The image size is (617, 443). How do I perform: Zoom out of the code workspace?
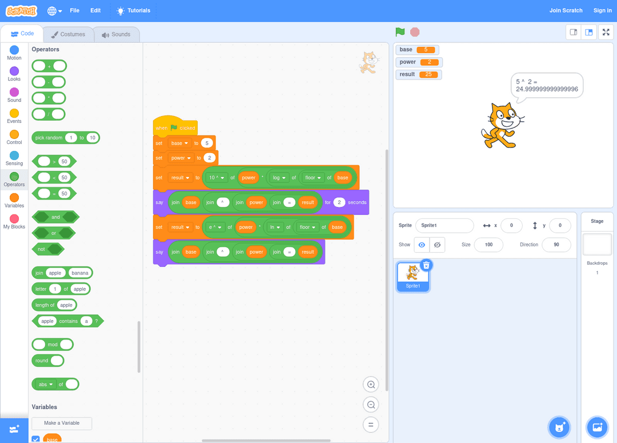tap(371, 405)
